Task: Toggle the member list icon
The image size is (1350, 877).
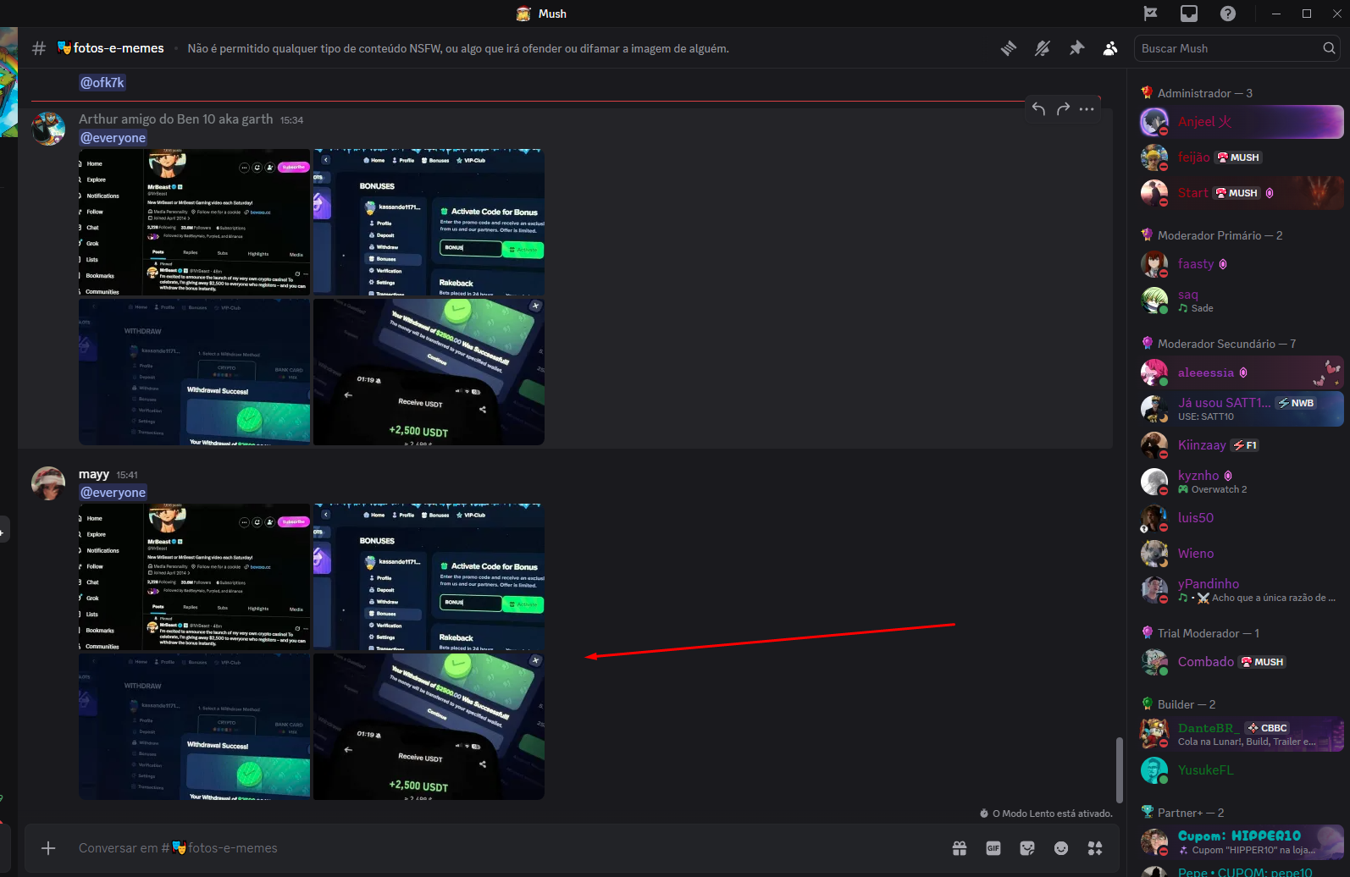Action: pos(1109,48)
